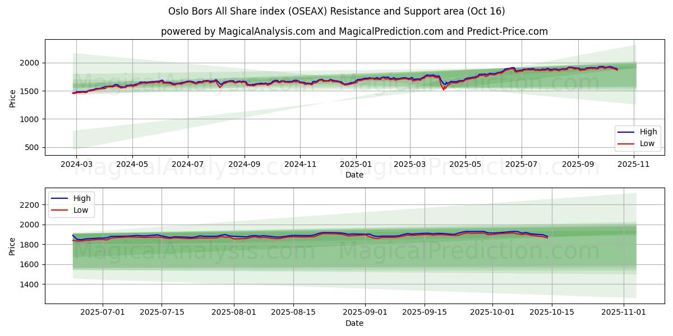Select the 2025-07-01 date tick on bottom chart

coord(102,312)
